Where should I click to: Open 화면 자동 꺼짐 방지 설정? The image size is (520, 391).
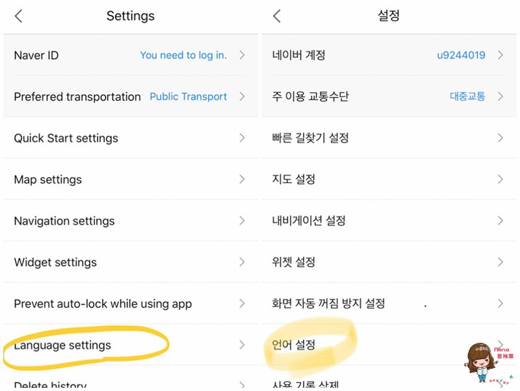(389, 303)
